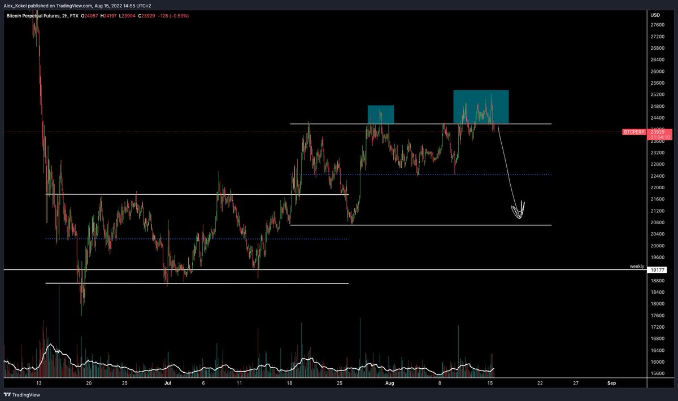Click the 18800 price axis label
This screenshot has height=401, width=678.
click(x=657, y=281)
